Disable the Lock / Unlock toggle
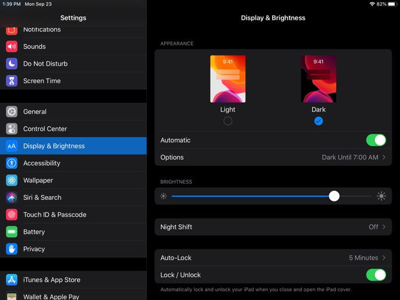 coord(376,275)
